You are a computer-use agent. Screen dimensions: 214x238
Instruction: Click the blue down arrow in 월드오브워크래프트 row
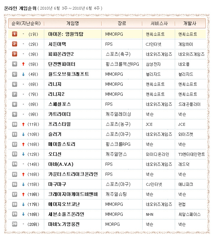[x=23, y=74]
